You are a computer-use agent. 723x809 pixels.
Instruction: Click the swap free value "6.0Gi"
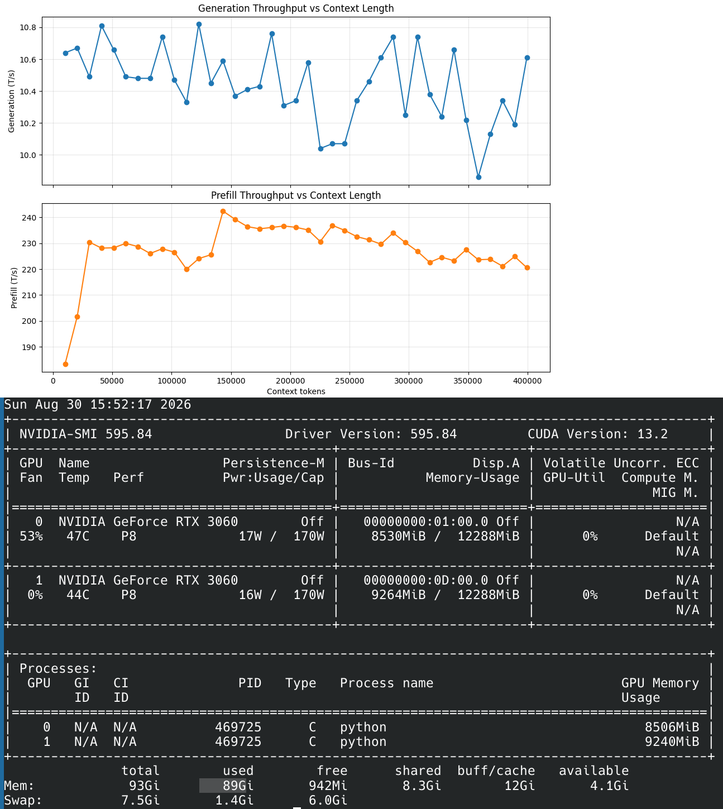click(x=328, y=801)
